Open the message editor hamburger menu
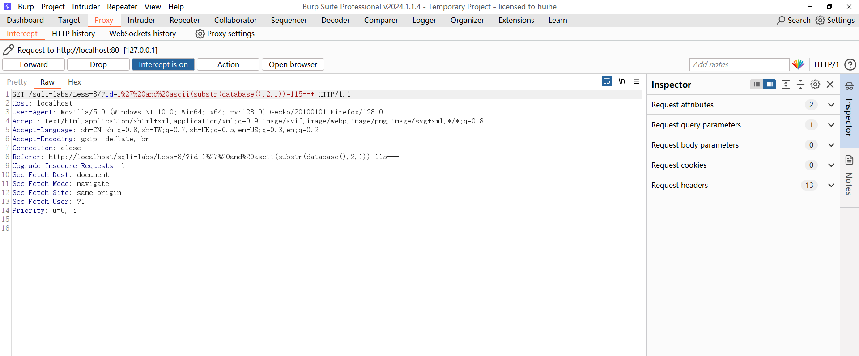The height and width of the screenshot is (356, 859). point(637,81)
